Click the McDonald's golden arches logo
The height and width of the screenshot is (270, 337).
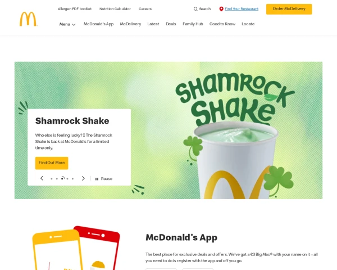coord(29,19)
